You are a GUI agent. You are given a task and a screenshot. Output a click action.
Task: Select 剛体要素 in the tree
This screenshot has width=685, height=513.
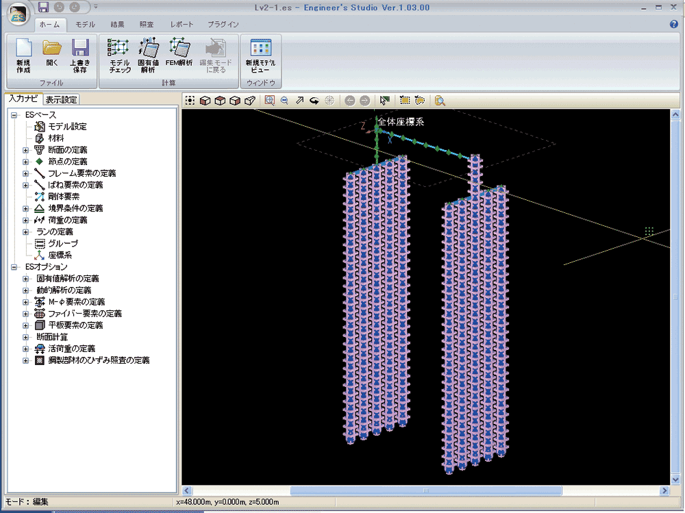64,197
